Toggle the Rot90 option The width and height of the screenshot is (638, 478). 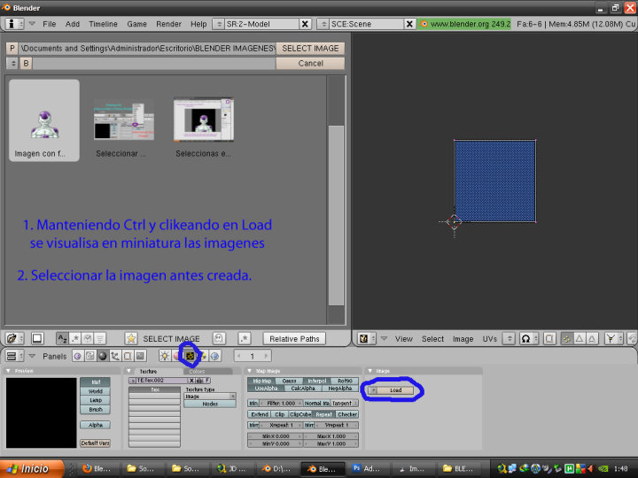pyautogui.click(x=345, y=381)
